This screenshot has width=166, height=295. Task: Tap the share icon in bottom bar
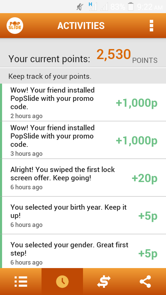(145, 282)
